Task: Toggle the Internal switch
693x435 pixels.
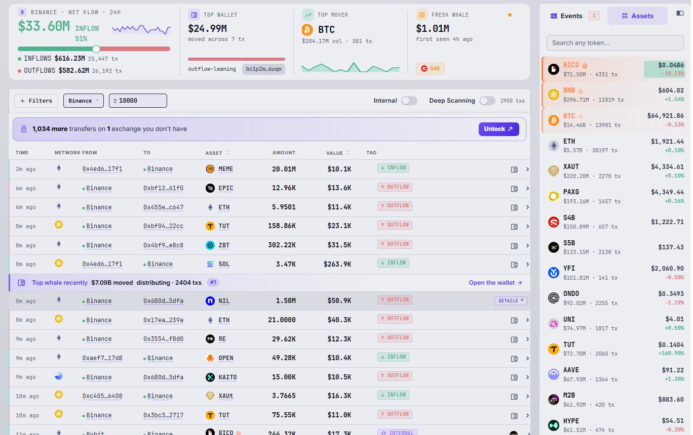Action: (x=409, y=101)
